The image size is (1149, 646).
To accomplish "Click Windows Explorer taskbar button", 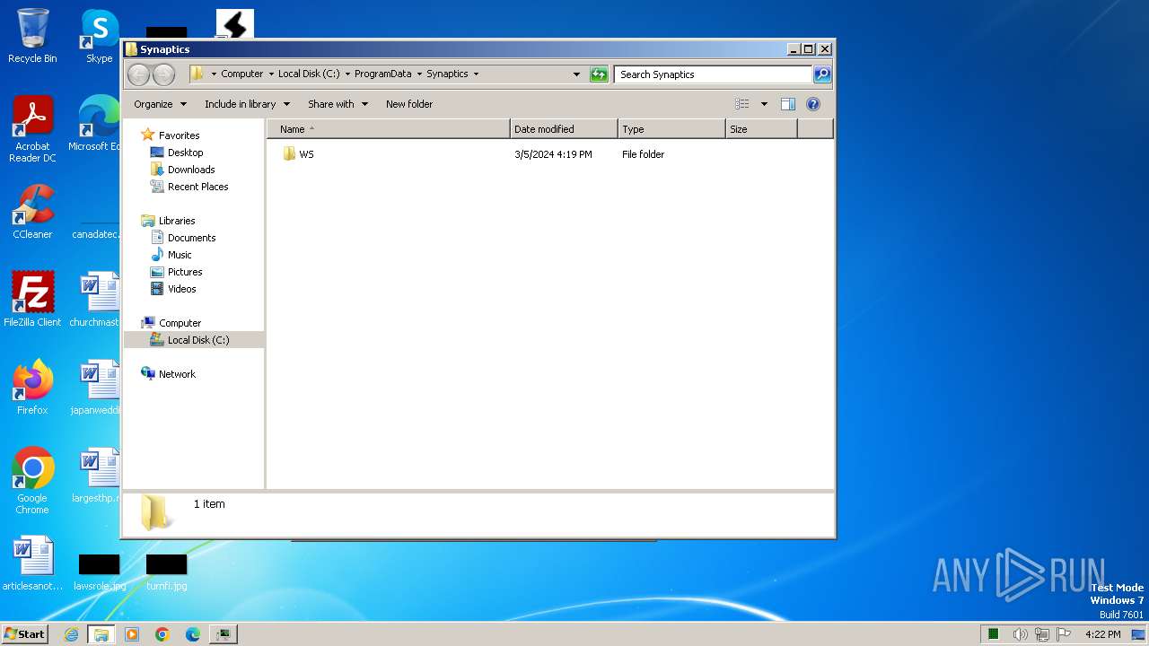I will click(101, 634).
